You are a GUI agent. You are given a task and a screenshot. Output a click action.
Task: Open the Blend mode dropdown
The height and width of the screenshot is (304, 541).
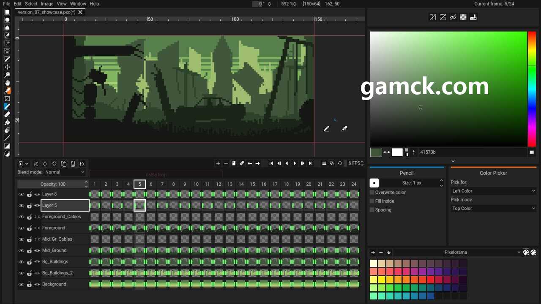(x=65, y=172)
